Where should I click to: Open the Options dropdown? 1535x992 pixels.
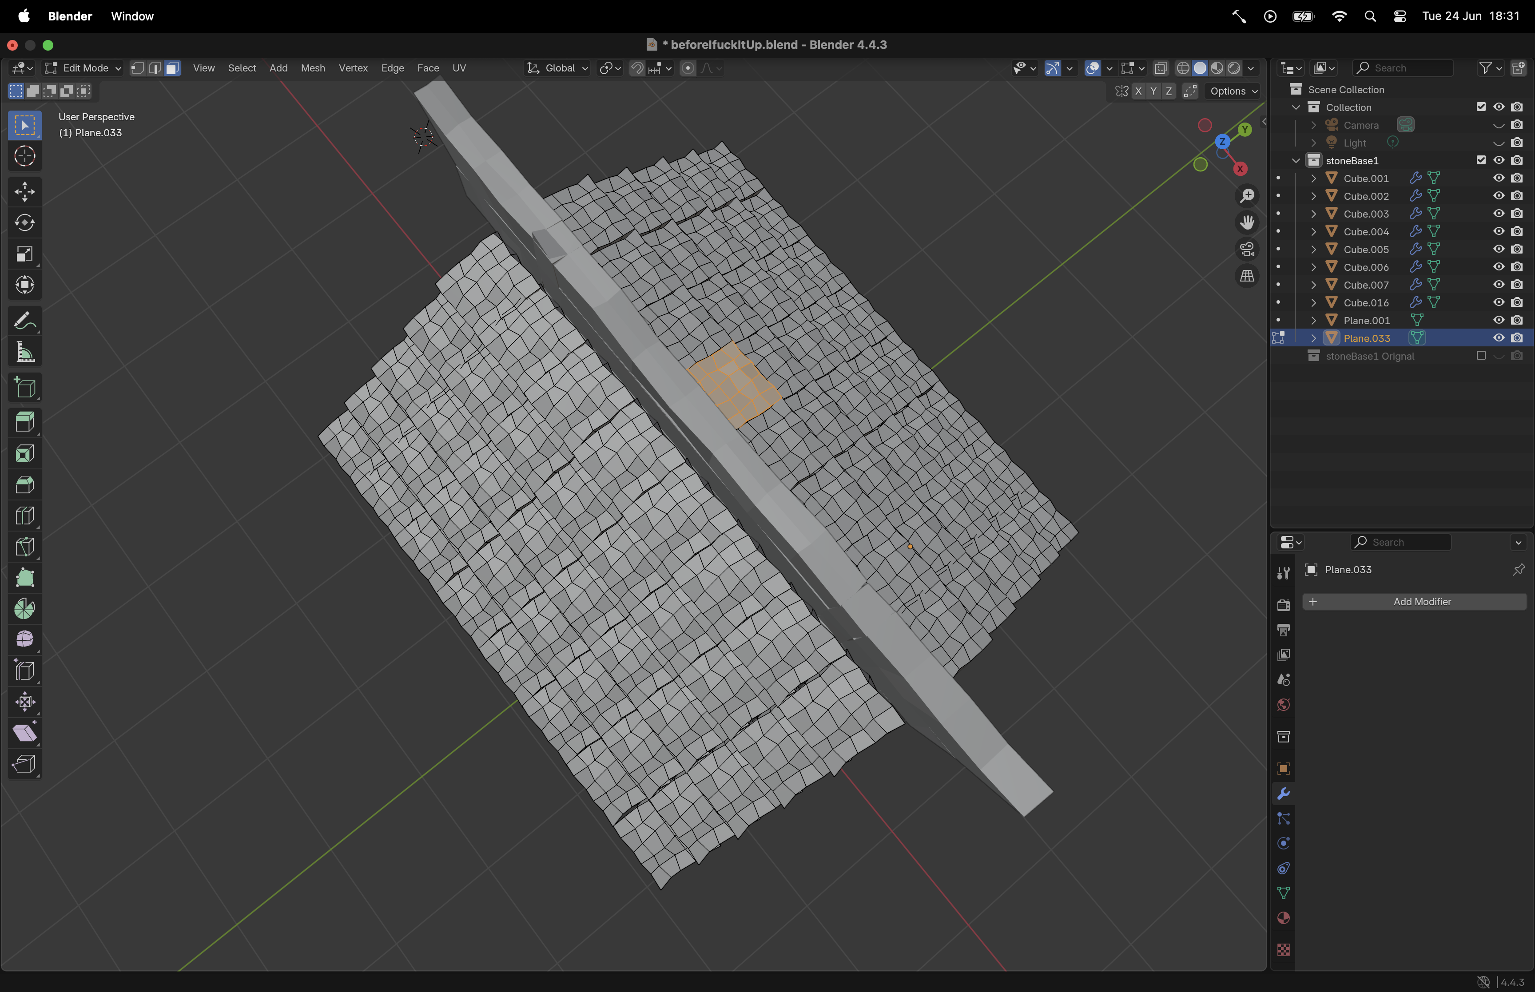[x=1233, y=91]
